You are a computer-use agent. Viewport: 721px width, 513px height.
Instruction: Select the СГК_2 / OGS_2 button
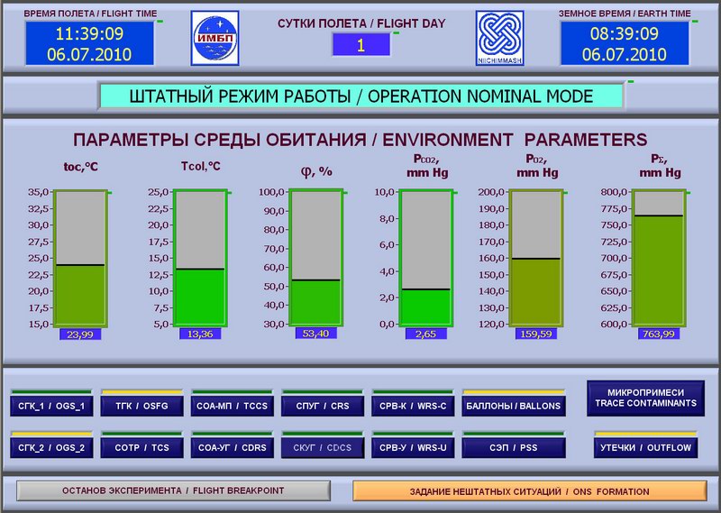[51, 447]
